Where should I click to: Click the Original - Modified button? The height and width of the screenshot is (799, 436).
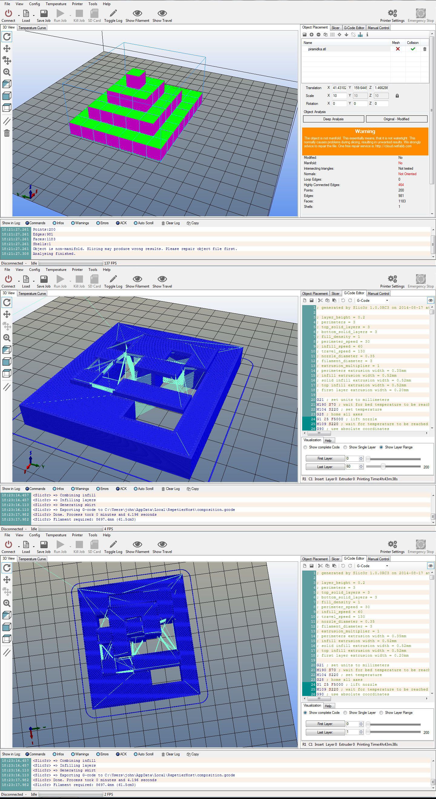pyautogui.click(x=396, y=119)
